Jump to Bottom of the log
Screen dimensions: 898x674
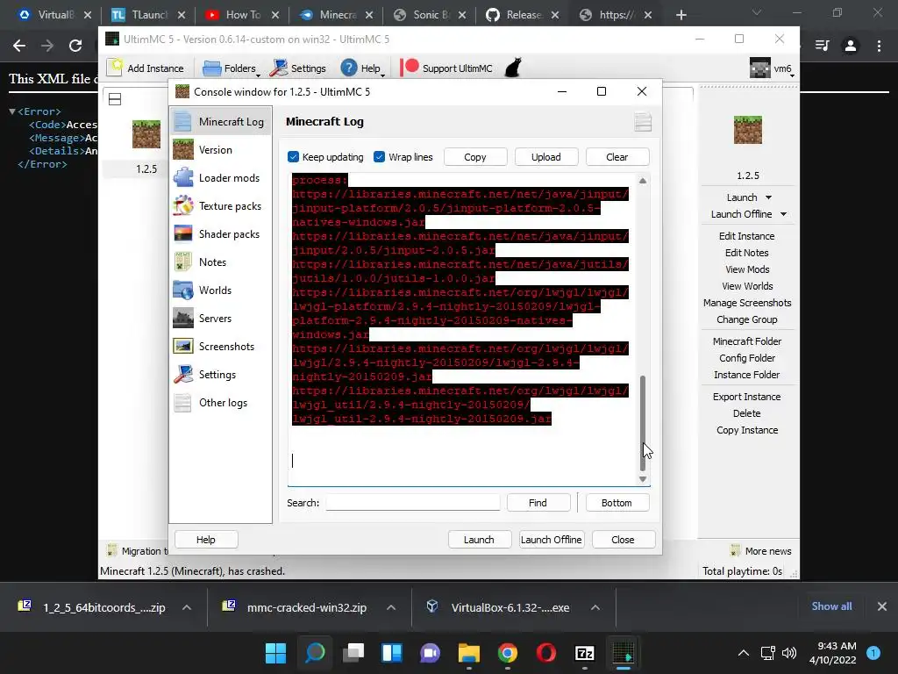tap(617, 503)
